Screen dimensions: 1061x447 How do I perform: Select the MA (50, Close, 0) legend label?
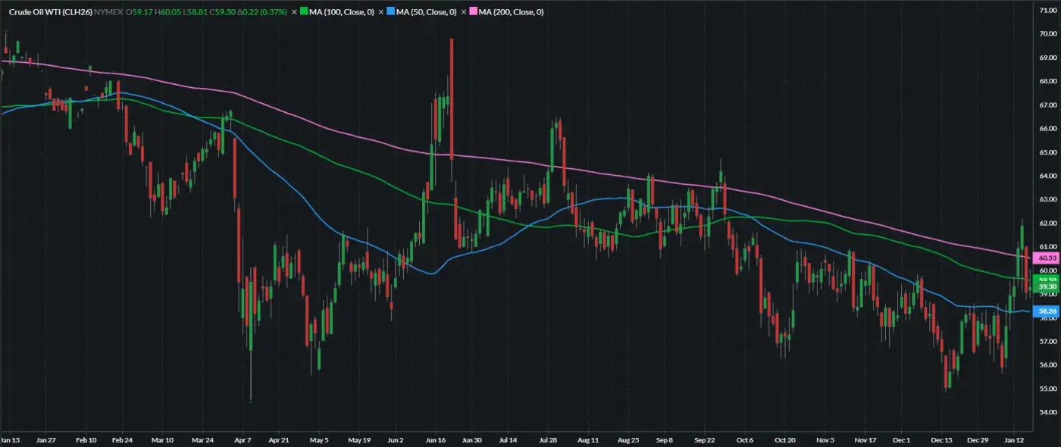click(x=427, y=12)
